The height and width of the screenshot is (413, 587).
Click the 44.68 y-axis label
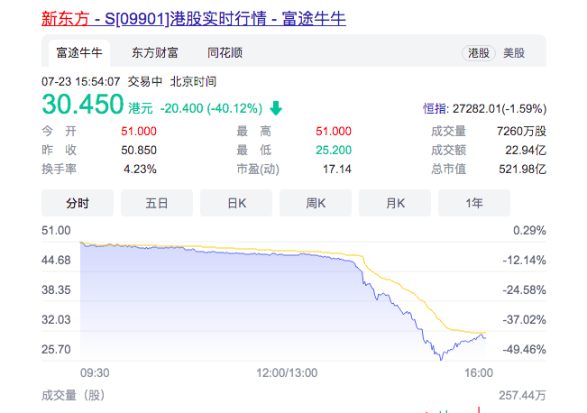[x=56, y=260]
